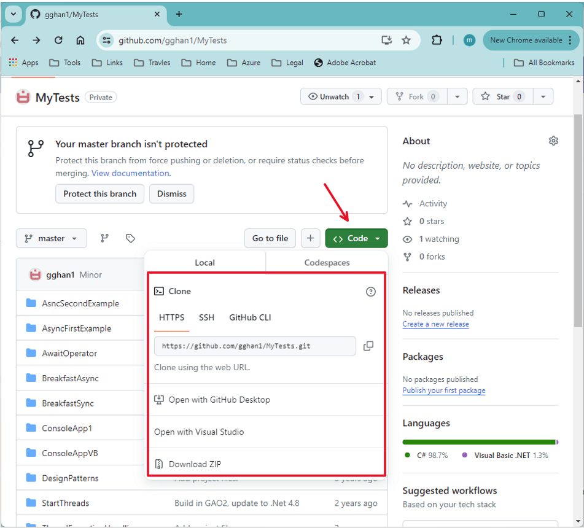Open the AwaitOperator folder
The height and width of the screenshot is (528, 584).
pyautogui.click(x=69, y=354)
